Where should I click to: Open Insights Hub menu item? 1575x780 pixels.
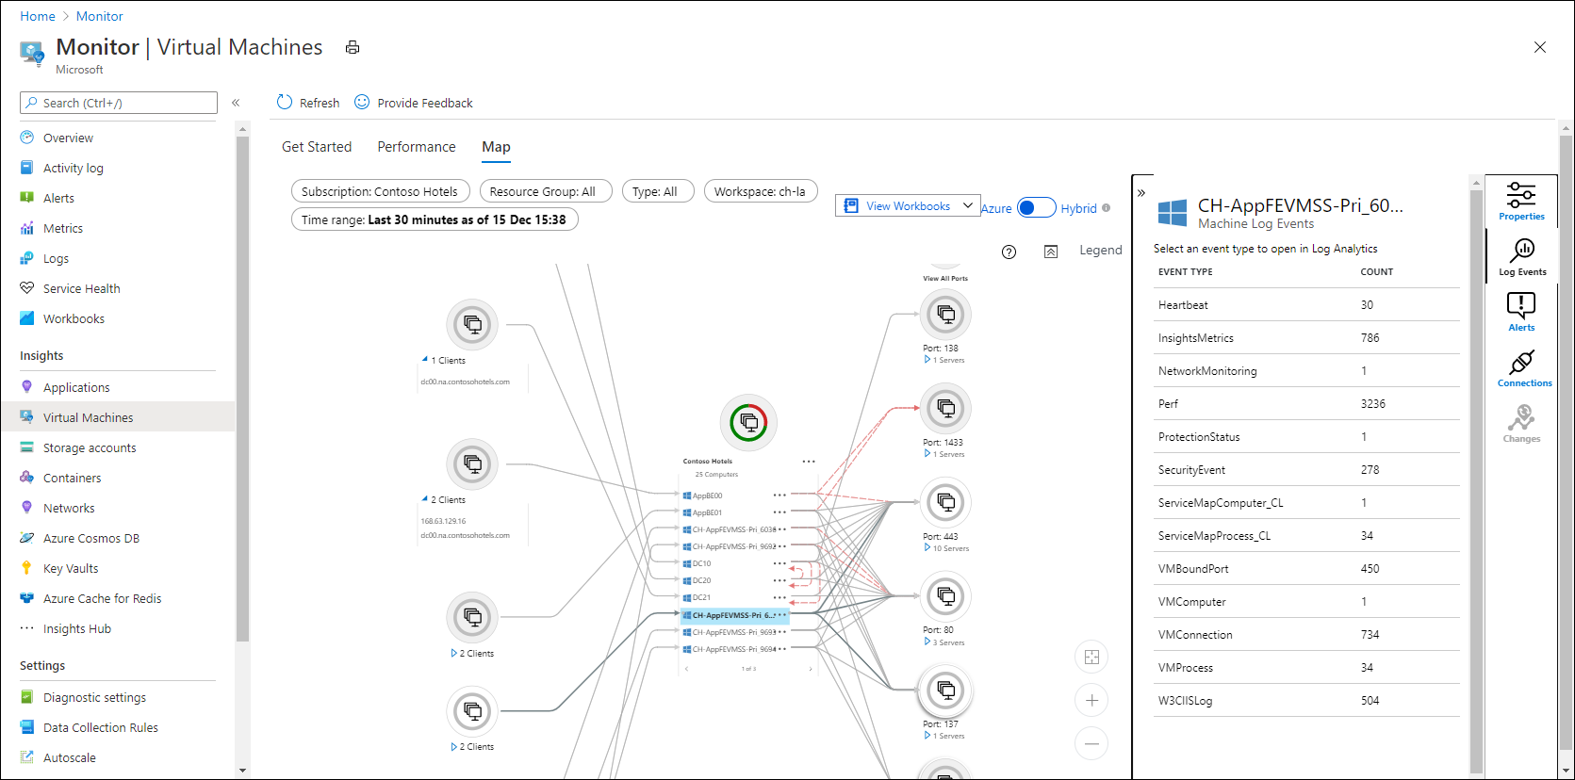(77, 628)
